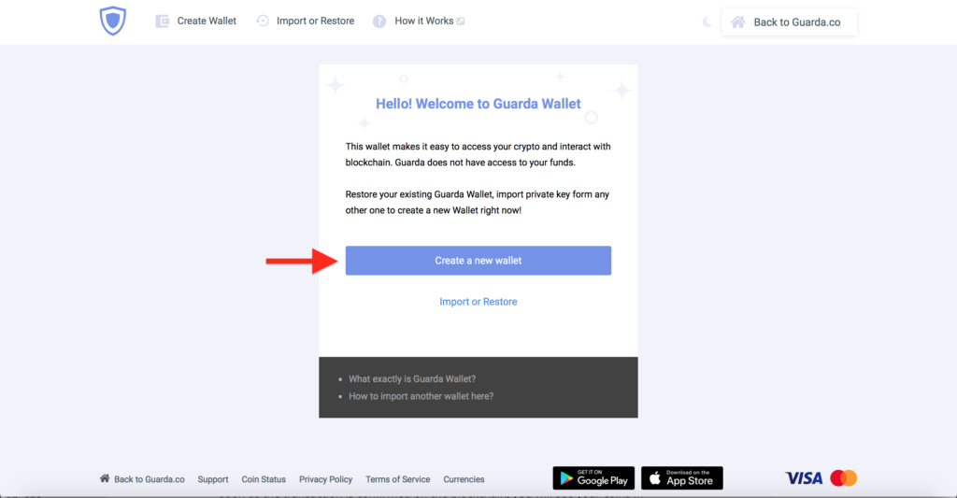The image size is (957, 498).
Task: Click the footer home icon
Action: pos(105,478)
